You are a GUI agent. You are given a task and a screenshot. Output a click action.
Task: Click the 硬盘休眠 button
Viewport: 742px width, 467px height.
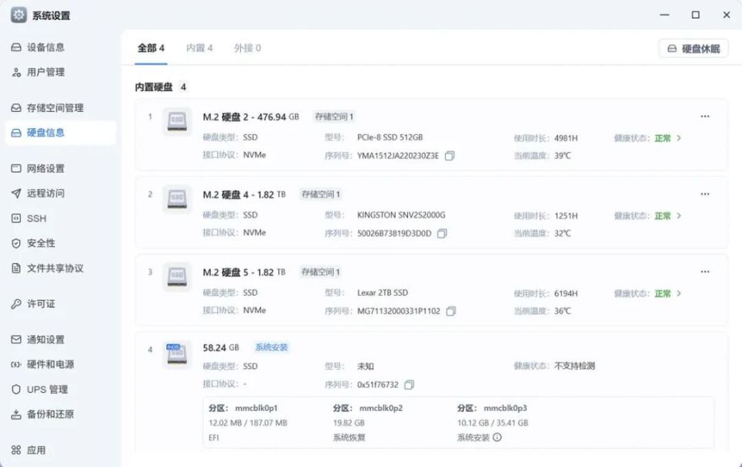tap(694, 48)
